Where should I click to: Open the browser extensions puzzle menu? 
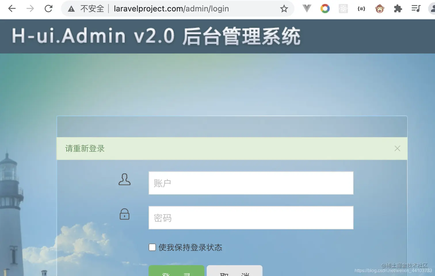point(398,9)
